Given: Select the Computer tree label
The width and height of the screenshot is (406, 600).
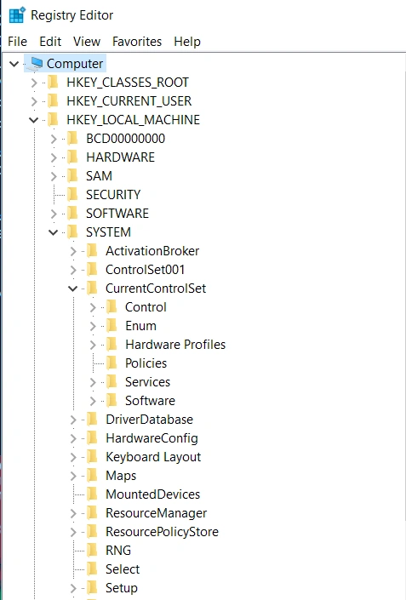Looking at the screenshot, I should pyautogui.click(x=75, y=64).
